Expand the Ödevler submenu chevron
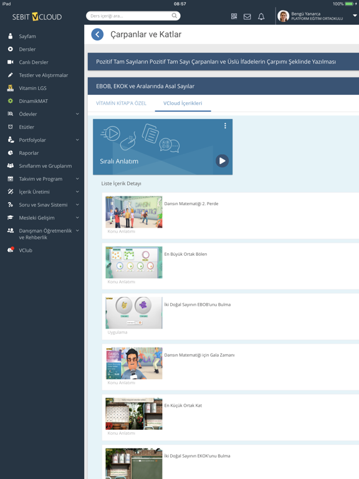359x479 pixels. pyautogui.click(x=77, y=114)
